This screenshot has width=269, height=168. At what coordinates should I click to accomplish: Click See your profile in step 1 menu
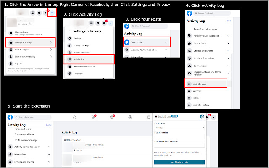[25, 24]
